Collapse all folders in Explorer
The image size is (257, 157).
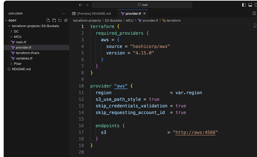pos(66,20)
